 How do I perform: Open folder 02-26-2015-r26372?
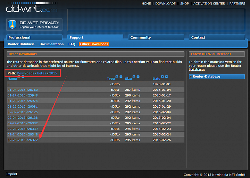click(23, 140)
